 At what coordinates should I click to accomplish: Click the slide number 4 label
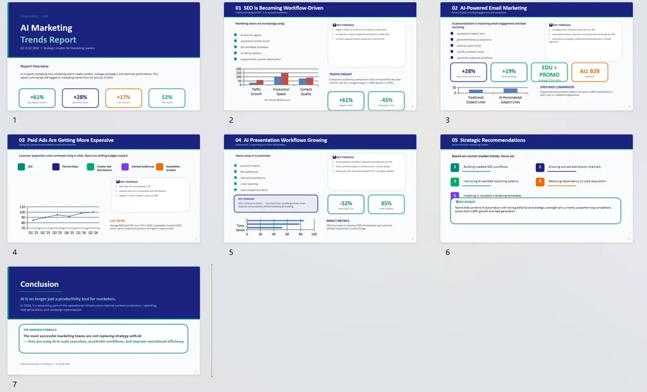tap(15, 252)
